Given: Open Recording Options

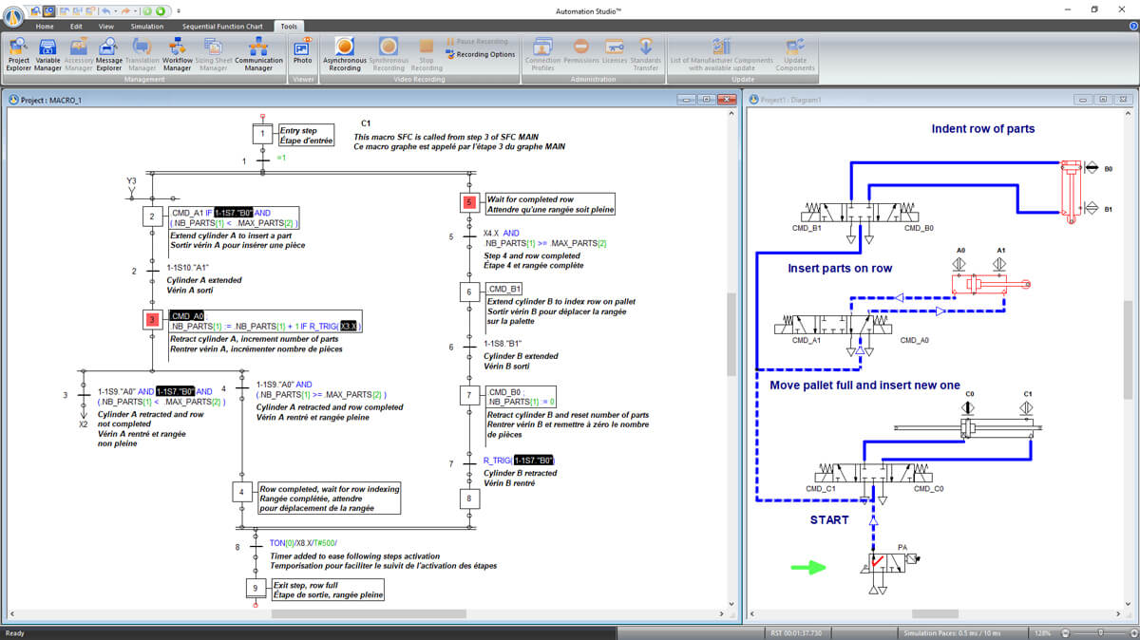Looking at the screenshot, I should (481, 54).
